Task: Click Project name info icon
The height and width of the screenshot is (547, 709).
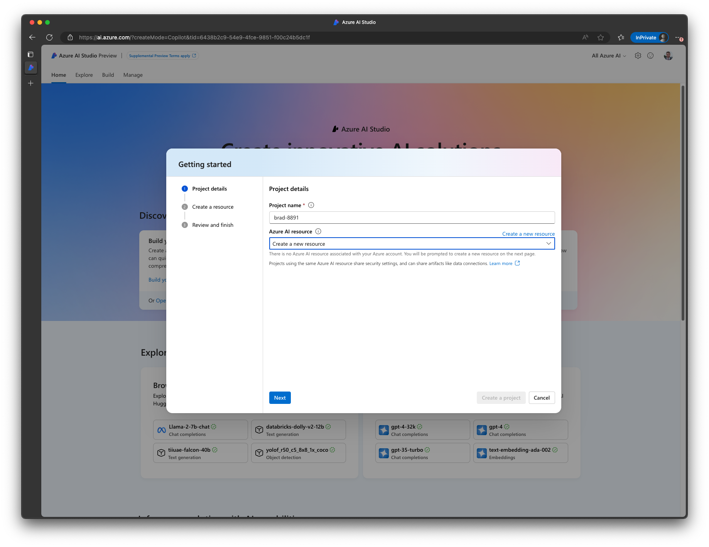Action: pyautogui.click(x=311, y=205)
